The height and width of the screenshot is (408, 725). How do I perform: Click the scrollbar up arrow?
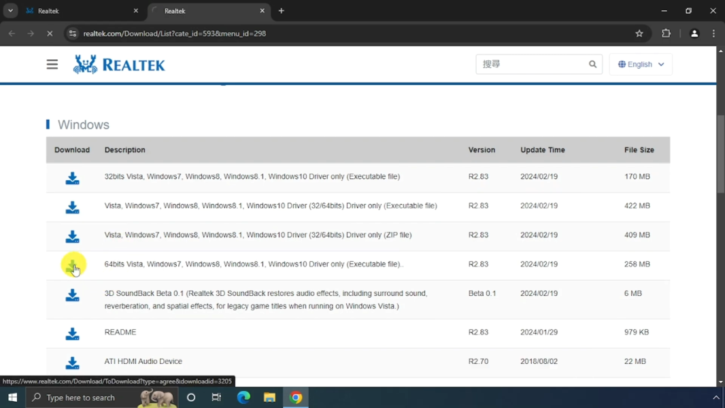point(721,50)
